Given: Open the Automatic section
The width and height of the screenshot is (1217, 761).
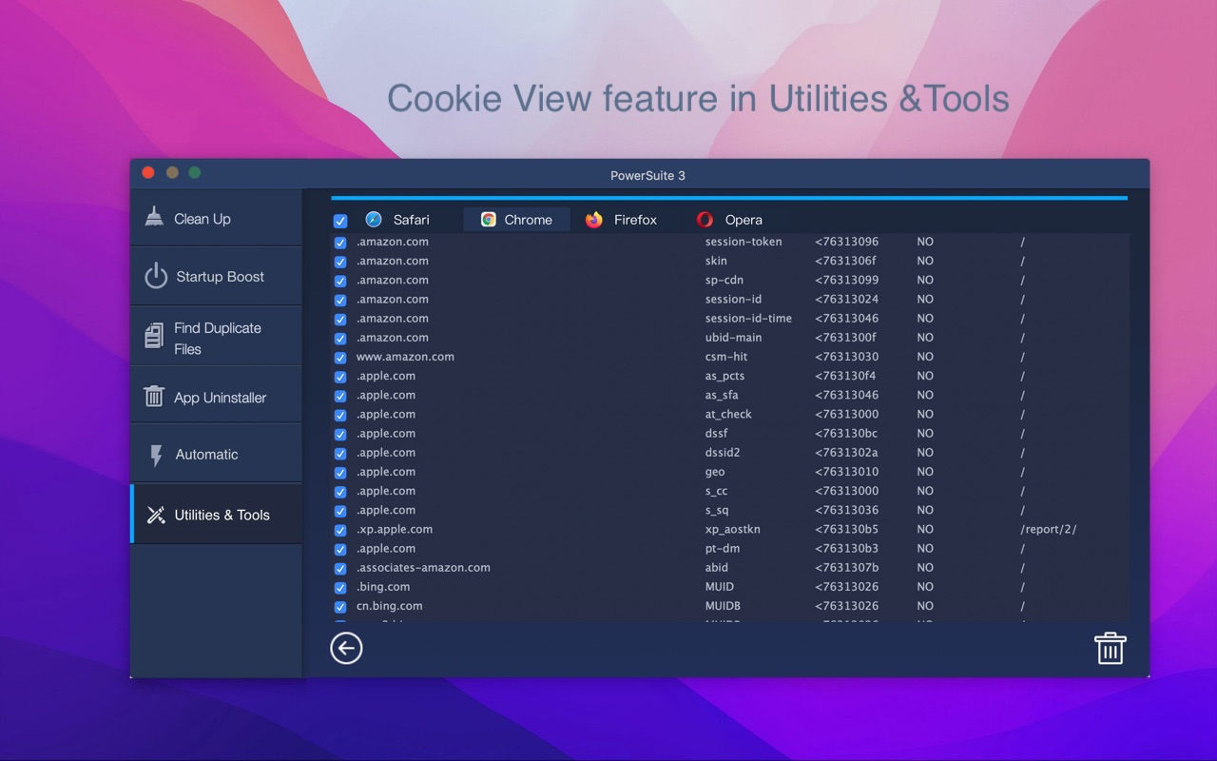Looking at the screenshot, I should coord(217,455).
